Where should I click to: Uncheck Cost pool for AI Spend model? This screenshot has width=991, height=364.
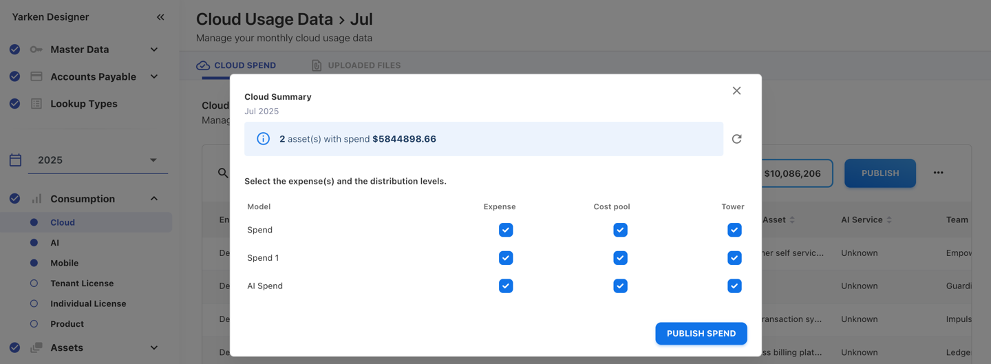pos(620,286)
